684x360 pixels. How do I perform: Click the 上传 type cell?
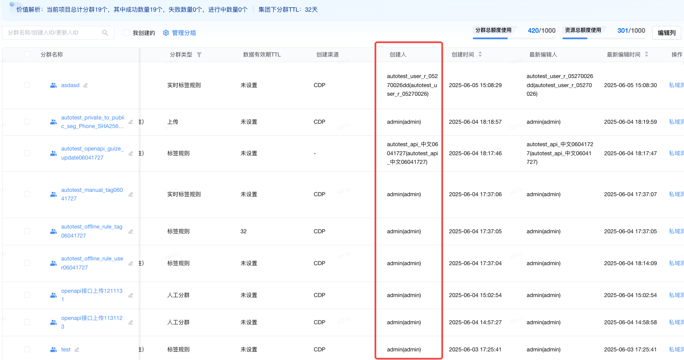pos(173,122)
